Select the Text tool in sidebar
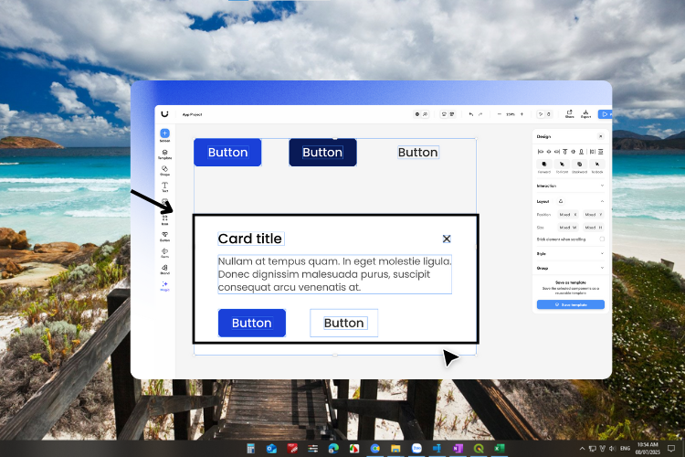This screenshot has width=685, height=457. 164,187
